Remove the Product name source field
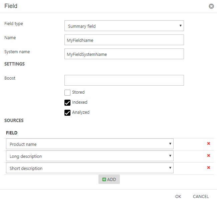Viewport: 217px width, 202px height. (209, 143)
